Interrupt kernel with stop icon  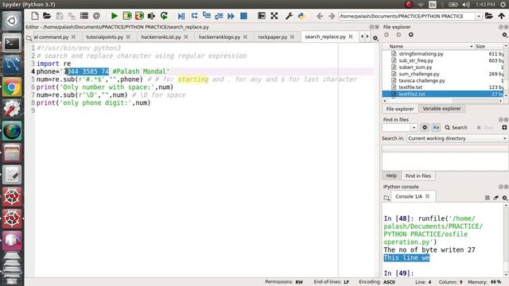(488, 198)
